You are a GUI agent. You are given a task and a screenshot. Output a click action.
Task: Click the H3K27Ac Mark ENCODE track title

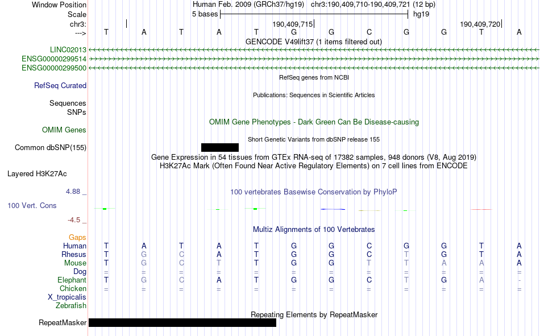click(313, 166)
